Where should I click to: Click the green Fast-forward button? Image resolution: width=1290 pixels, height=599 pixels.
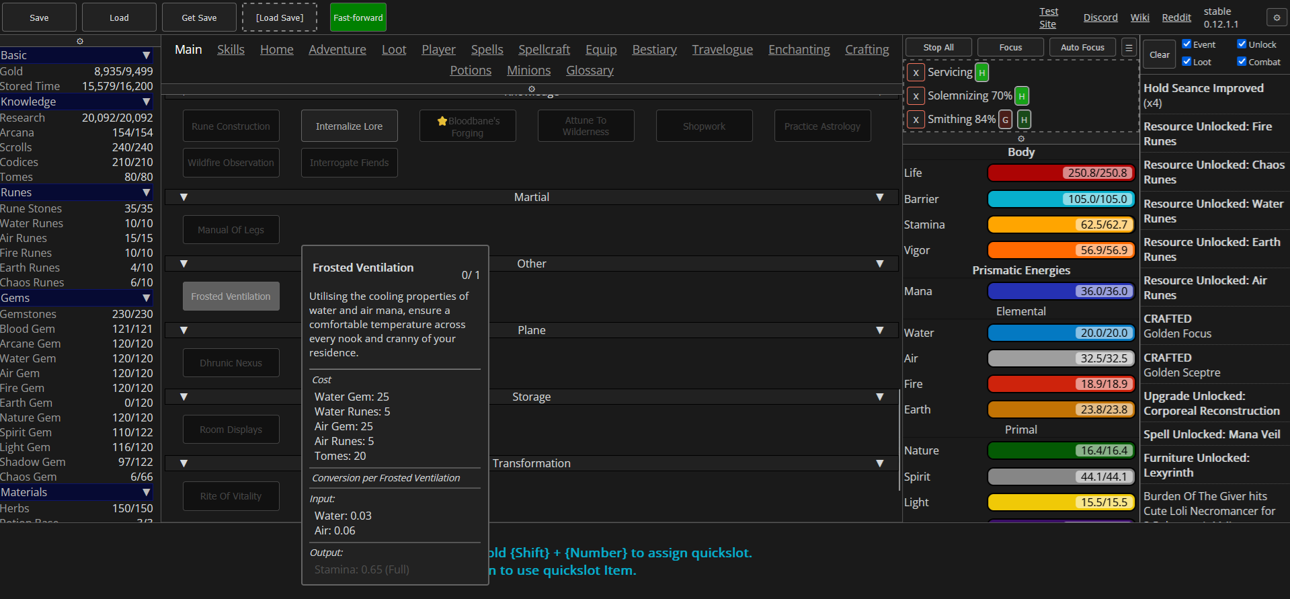click(x=358, y=17)
